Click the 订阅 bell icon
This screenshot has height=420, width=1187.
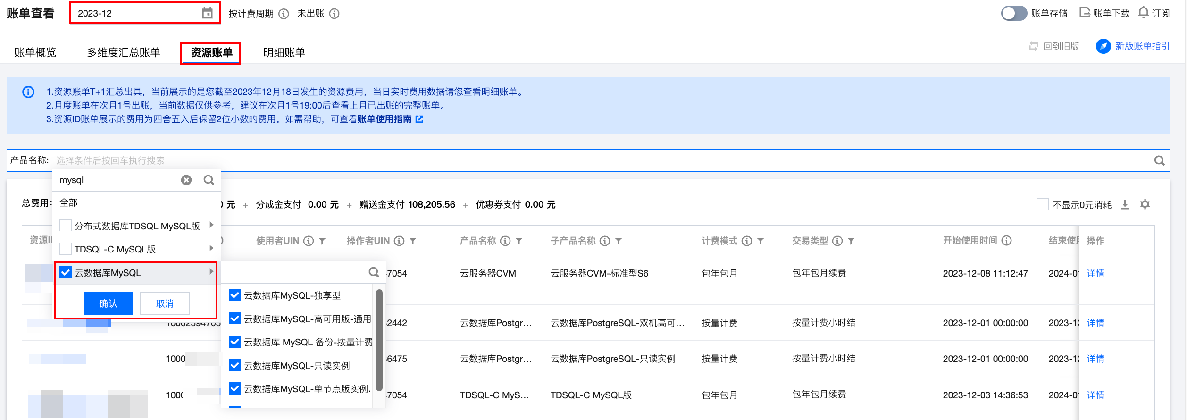pos(1143,13)
